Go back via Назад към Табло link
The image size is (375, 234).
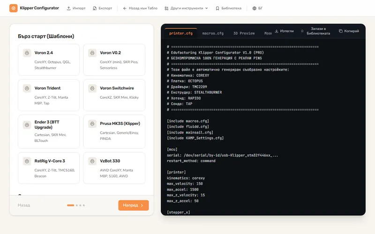click(140, 8)
